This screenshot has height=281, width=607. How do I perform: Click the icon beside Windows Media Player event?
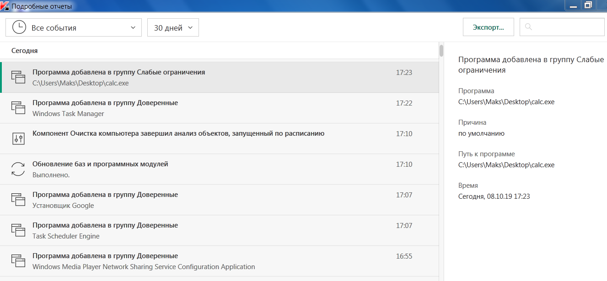[18, 261]
